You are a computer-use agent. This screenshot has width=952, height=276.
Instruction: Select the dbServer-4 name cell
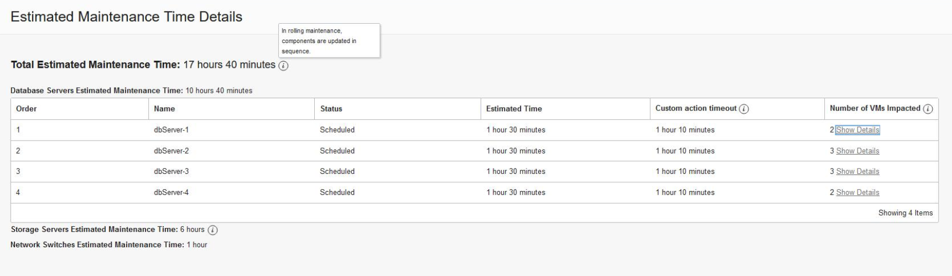click(171, 193)
